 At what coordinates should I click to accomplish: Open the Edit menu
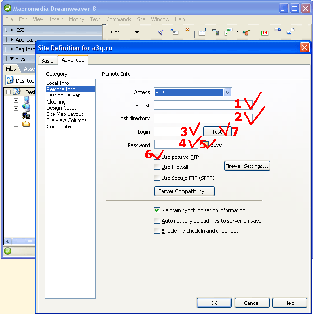click(x=23, y=19)
